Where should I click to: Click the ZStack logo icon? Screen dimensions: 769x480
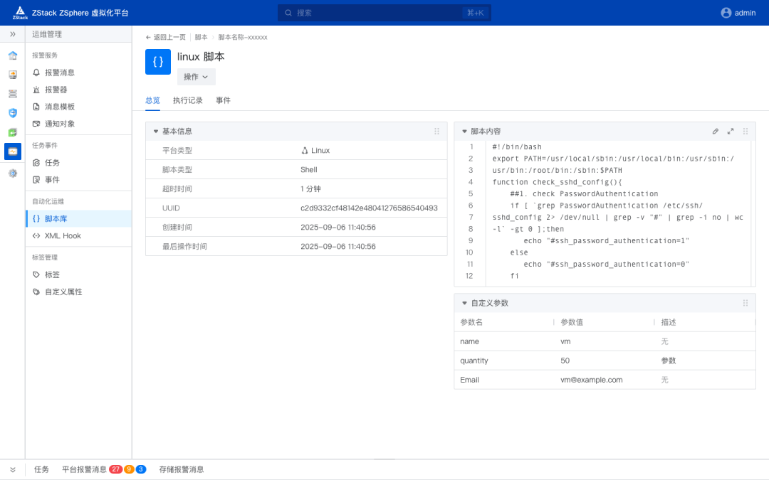(x=20, y=13)
